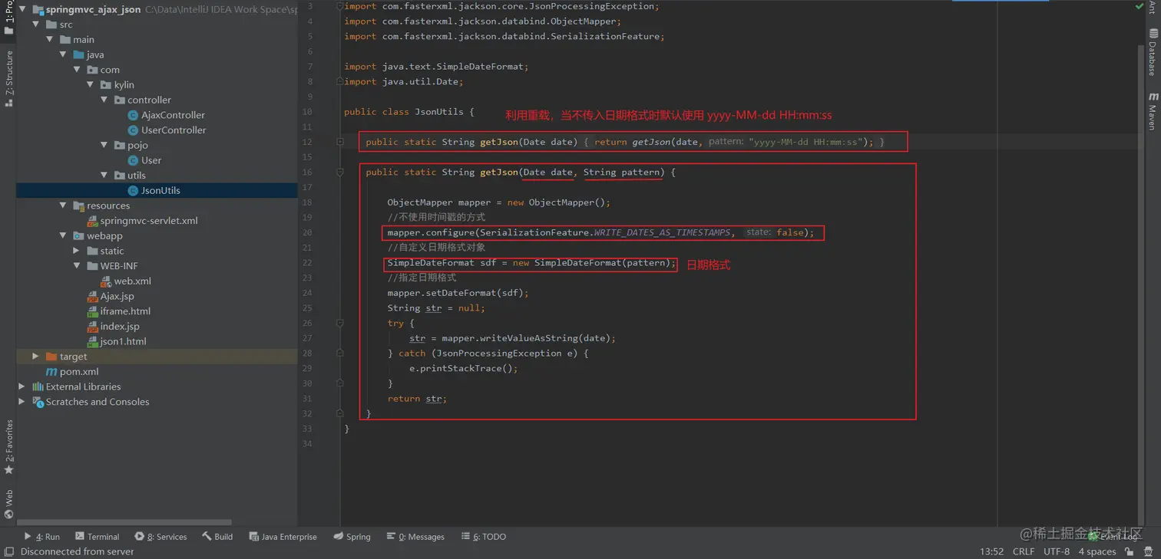The image size is (1161, 559).
Task: Click the tool window toggle icon in status bar
Action: point(8,551)
